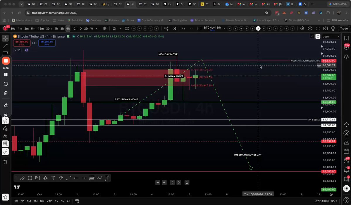Collapse the 11 indicators legend chevron
Viewport: 351px width, 205px height.
click(x=18, y=50)
